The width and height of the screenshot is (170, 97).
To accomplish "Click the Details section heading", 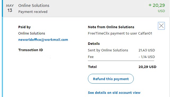I will click(94, 43).
